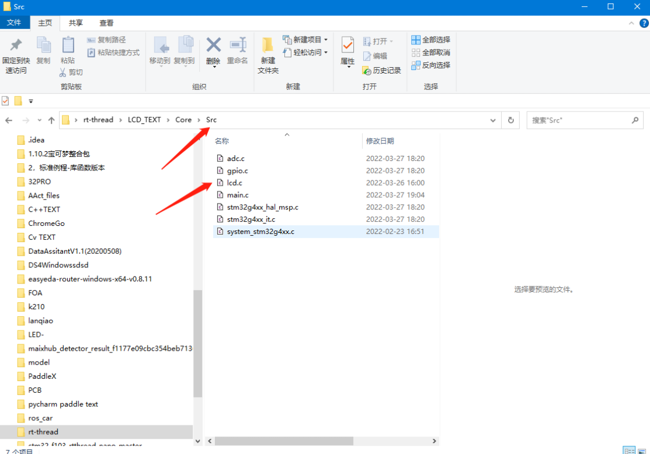Select the file stm32g4xx_hal_msp.c
The width and height of the screenshot is (650, 454).
tap(326, 207)
